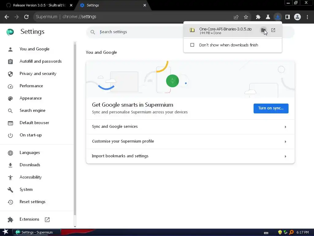Open the experiments flask icon

tap(268, 17)
